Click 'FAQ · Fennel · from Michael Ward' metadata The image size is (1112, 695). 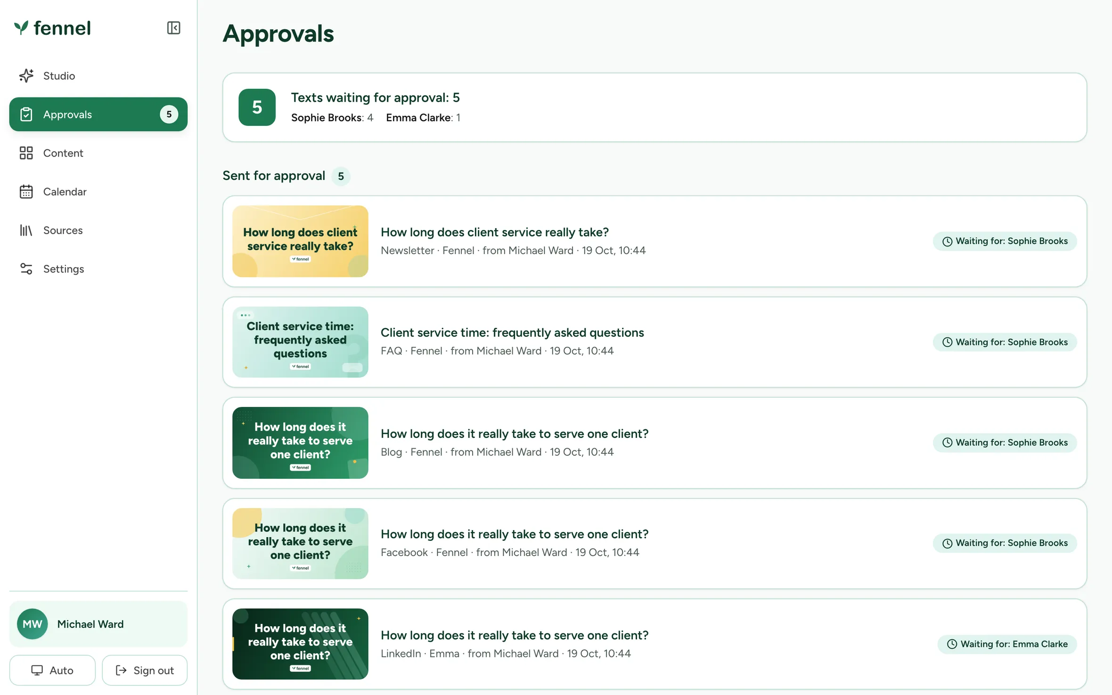(x=461, y=351)
